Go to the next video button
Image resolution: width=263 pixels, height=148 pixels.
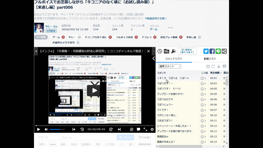pyautogui.click(x=119, y=129)
